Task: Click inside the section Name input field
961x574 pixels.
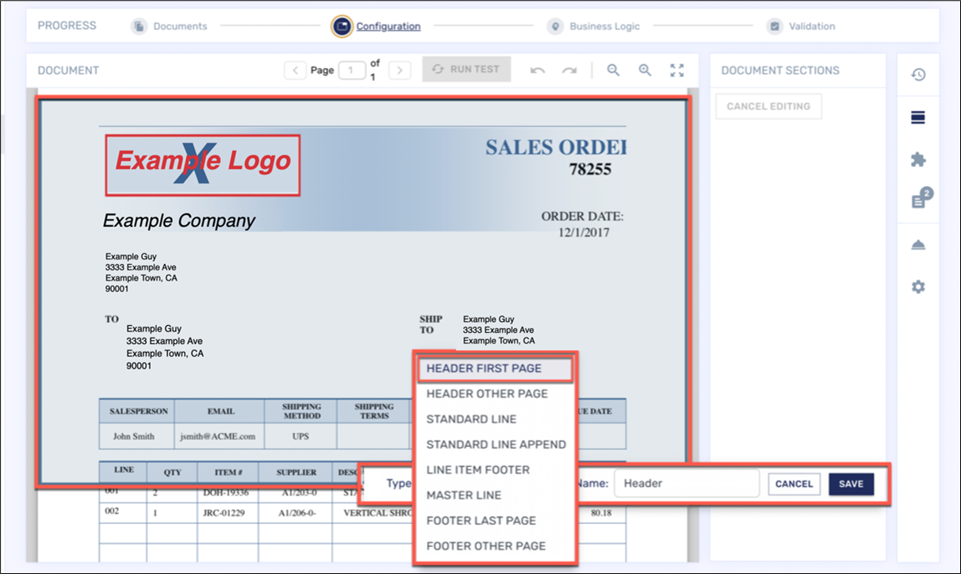Action: [687, 484]
